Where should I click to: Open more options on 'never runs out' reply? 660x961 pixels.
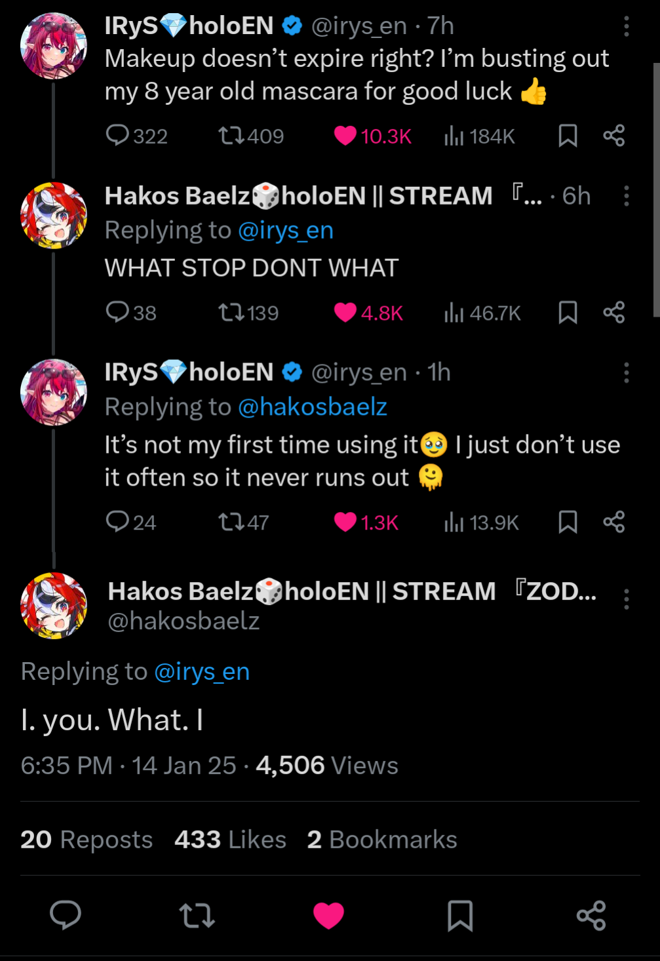click(x=626, y=372)
